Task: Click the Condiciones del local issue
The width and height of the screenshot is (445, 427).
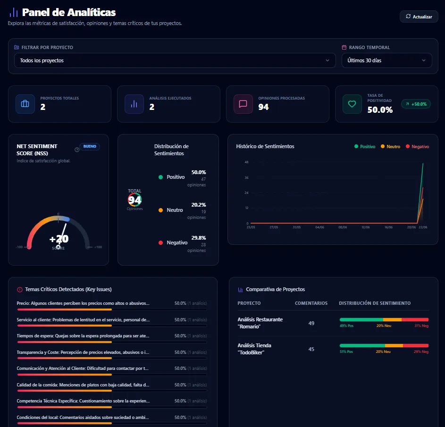Action: [83, 418]
